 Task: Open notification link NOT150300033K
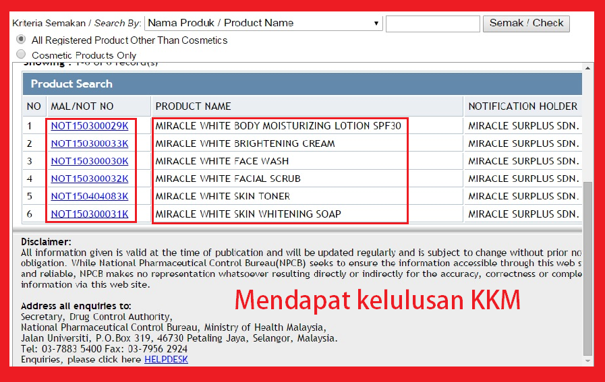point(90,144)
